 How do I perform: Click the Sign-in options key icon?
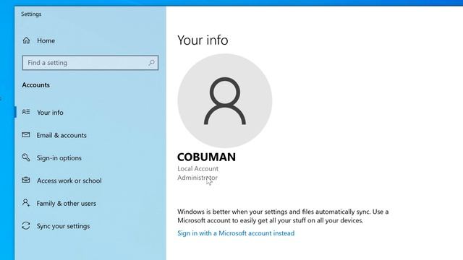[x=26, y=157]
